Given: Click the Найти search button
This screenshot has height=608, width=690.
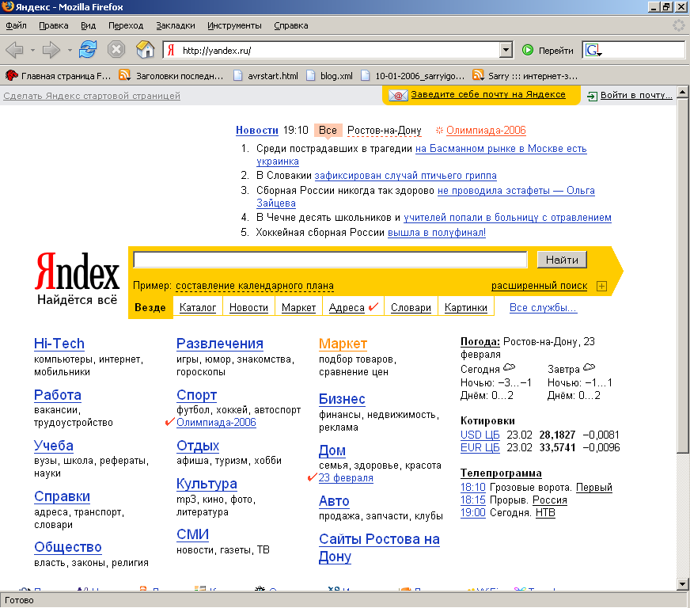Looking at the screenshot, I should pos(562,260).
